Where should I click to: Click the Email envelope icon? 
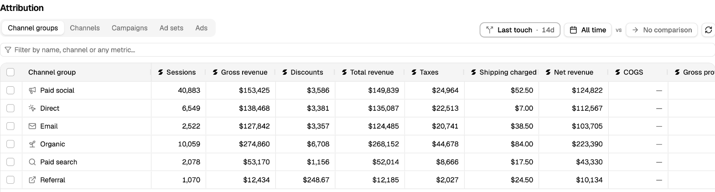[x=32, y=126]
